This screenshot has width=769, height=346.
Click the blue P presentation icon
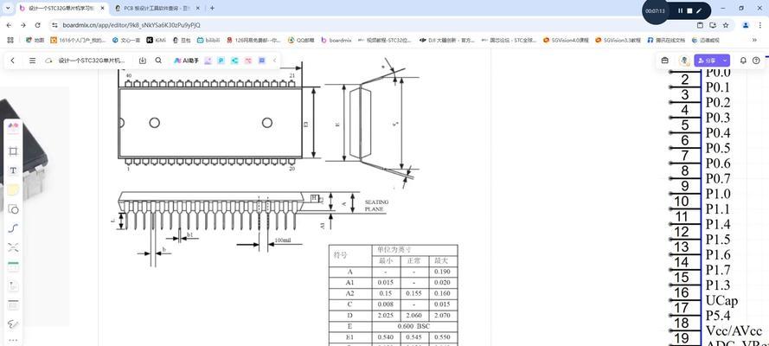pyautogui.click(x=221, y=61)
